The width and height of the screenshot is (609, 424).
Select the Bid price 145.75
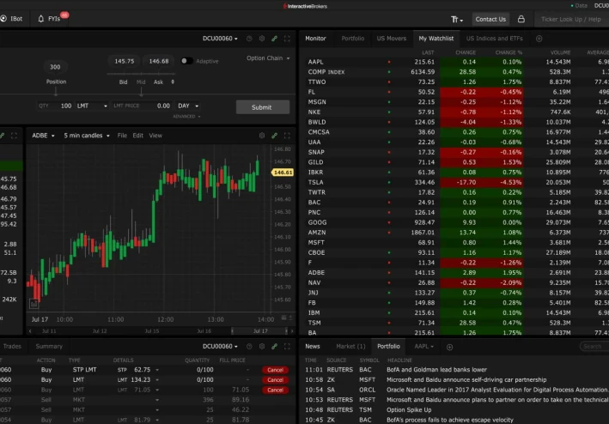tap(125, 61)
